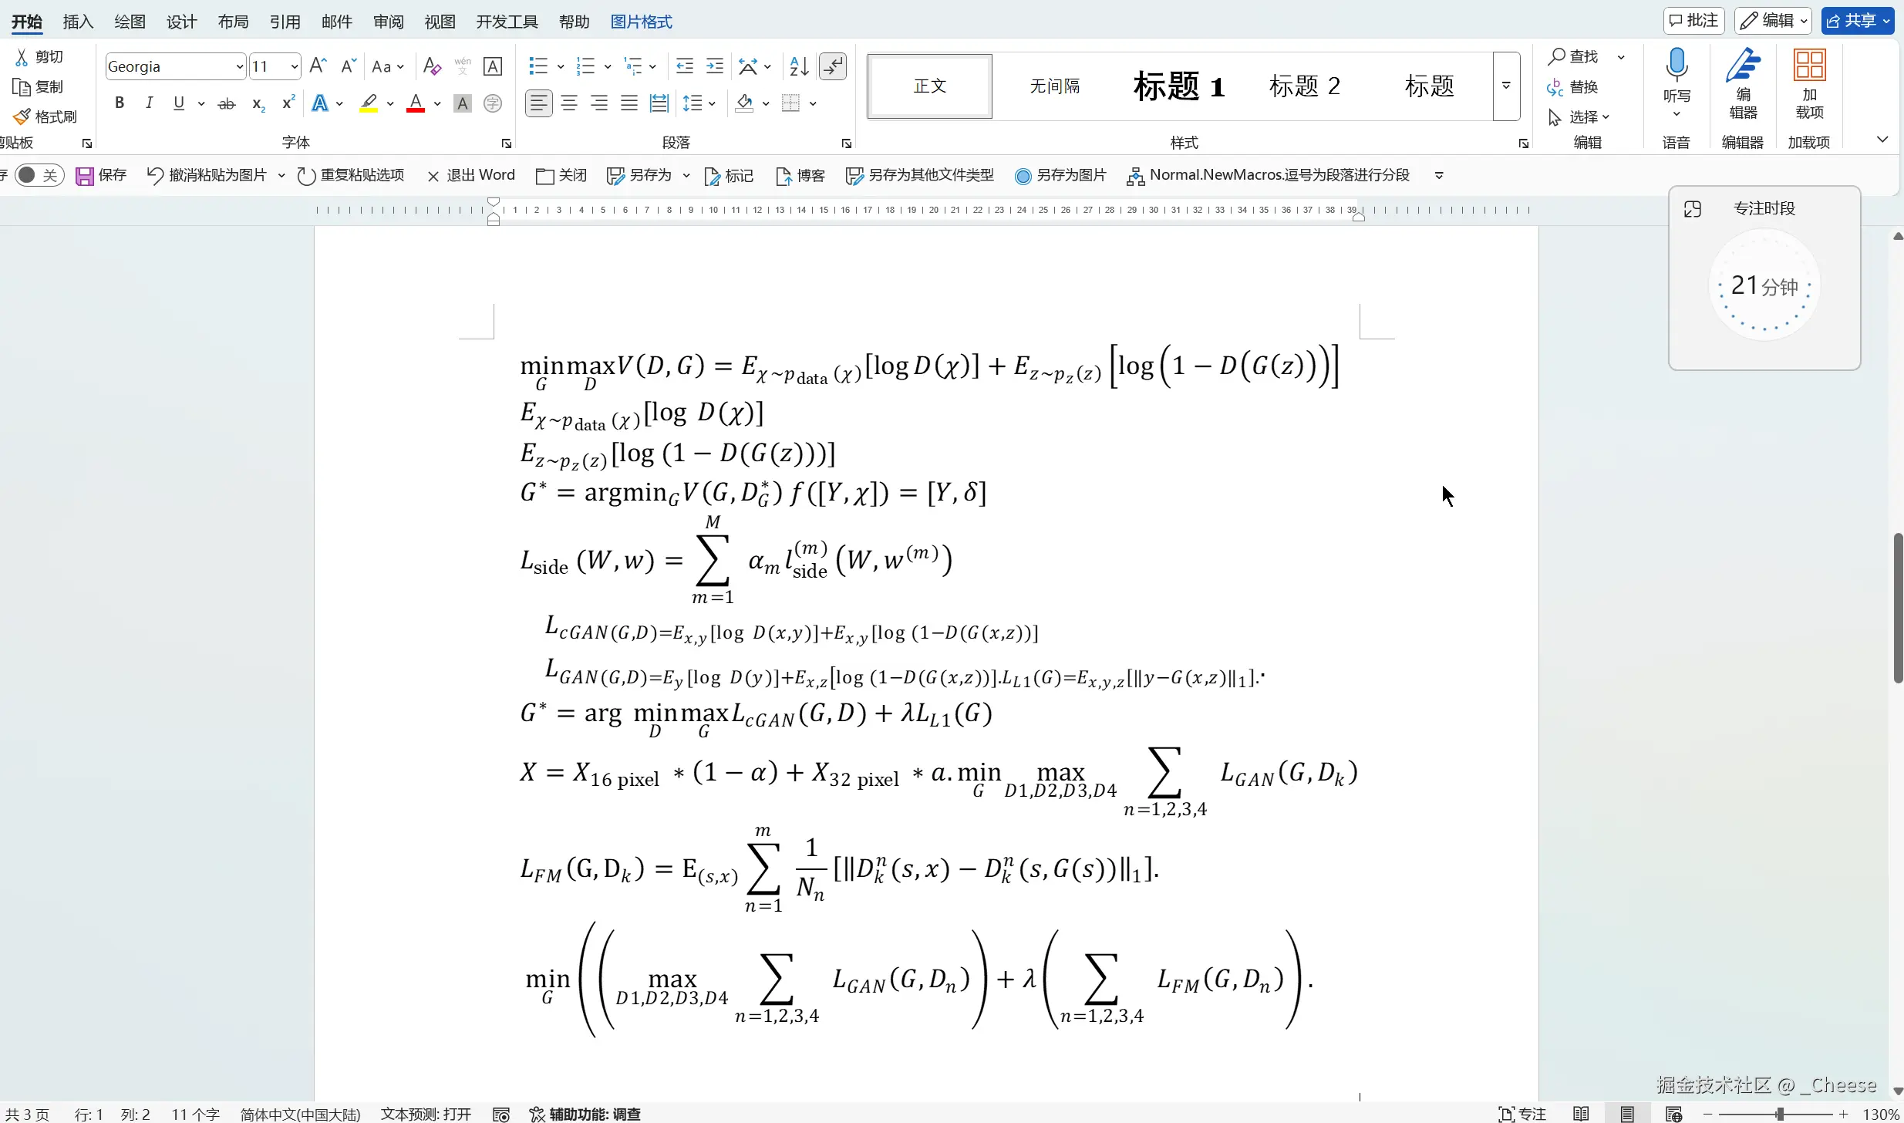Open the Dictate microphone tool
The height and width of the screenshot is (1123, 1904).
click(1677, 66)
